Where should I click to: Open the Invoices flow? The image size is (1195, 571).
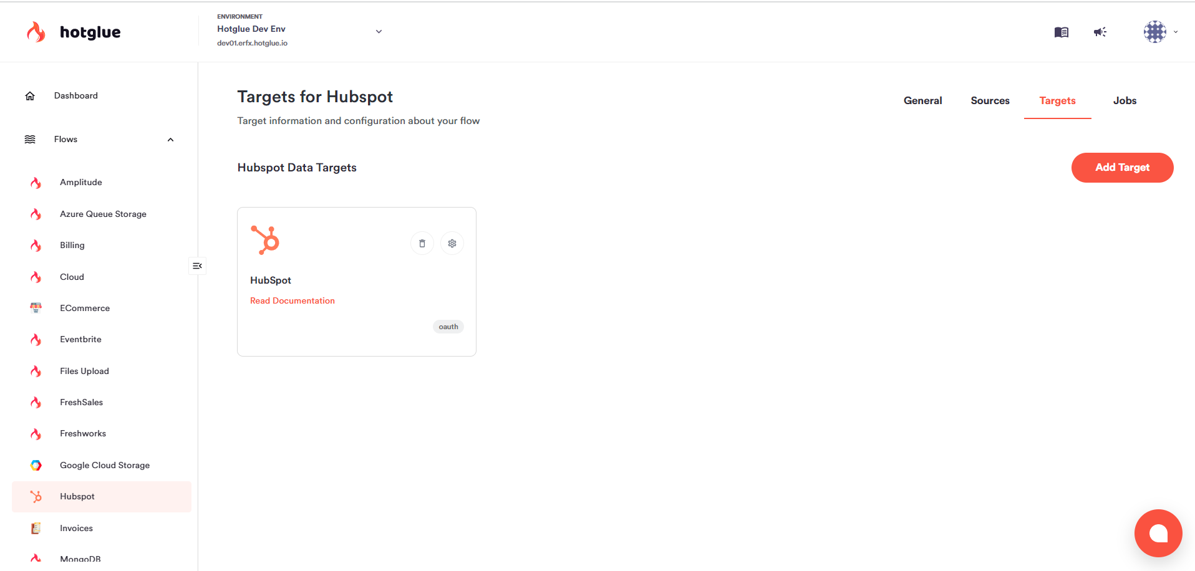(76, 528)
